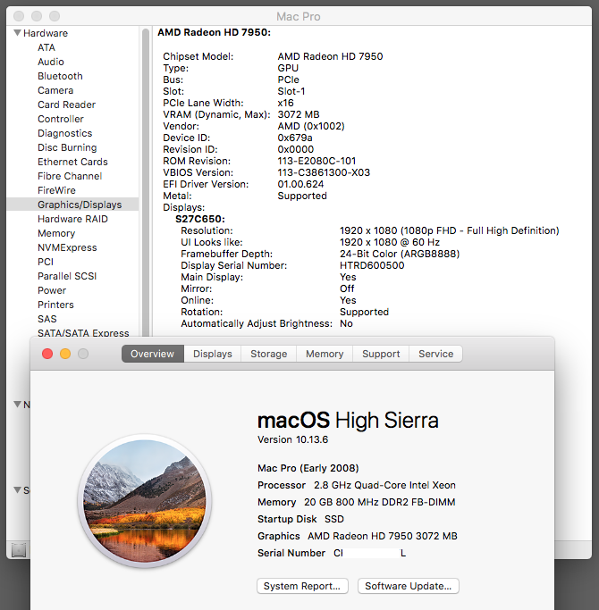Click the System Report sidebar scrollbar

[146, 182]
